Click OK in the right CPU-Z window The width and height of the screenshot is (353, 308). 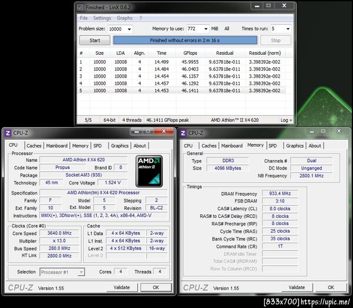click(x=331, y=287)
